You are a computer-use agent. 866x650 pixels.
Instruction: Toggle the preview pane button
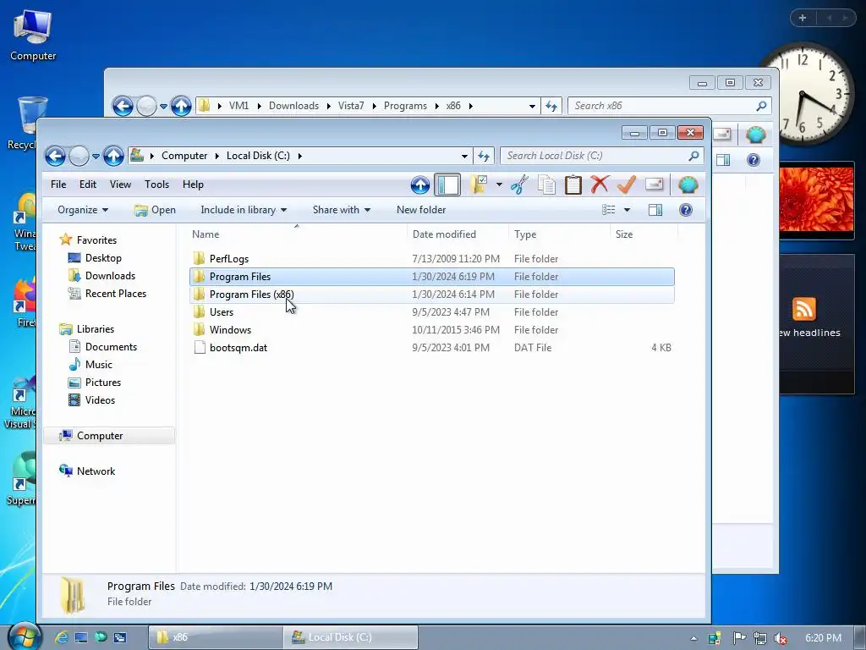pyautogui.click(x=655, y=210)
